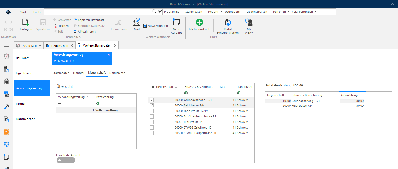Open the calculator sidebar icon
Screen dimensions: 398x169
tap(7, 81)
